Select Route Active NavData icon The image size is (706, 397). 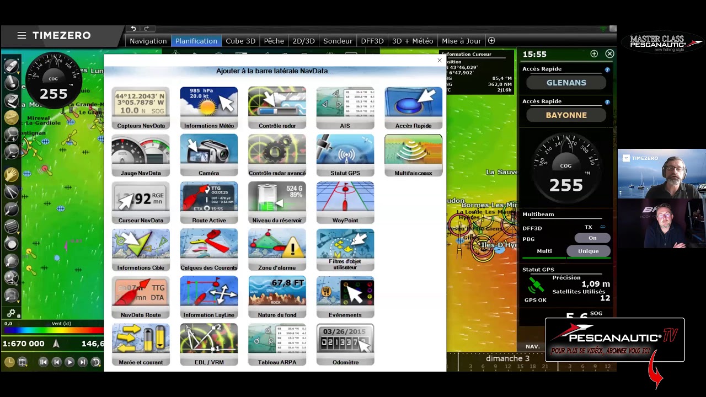[209, 203]
